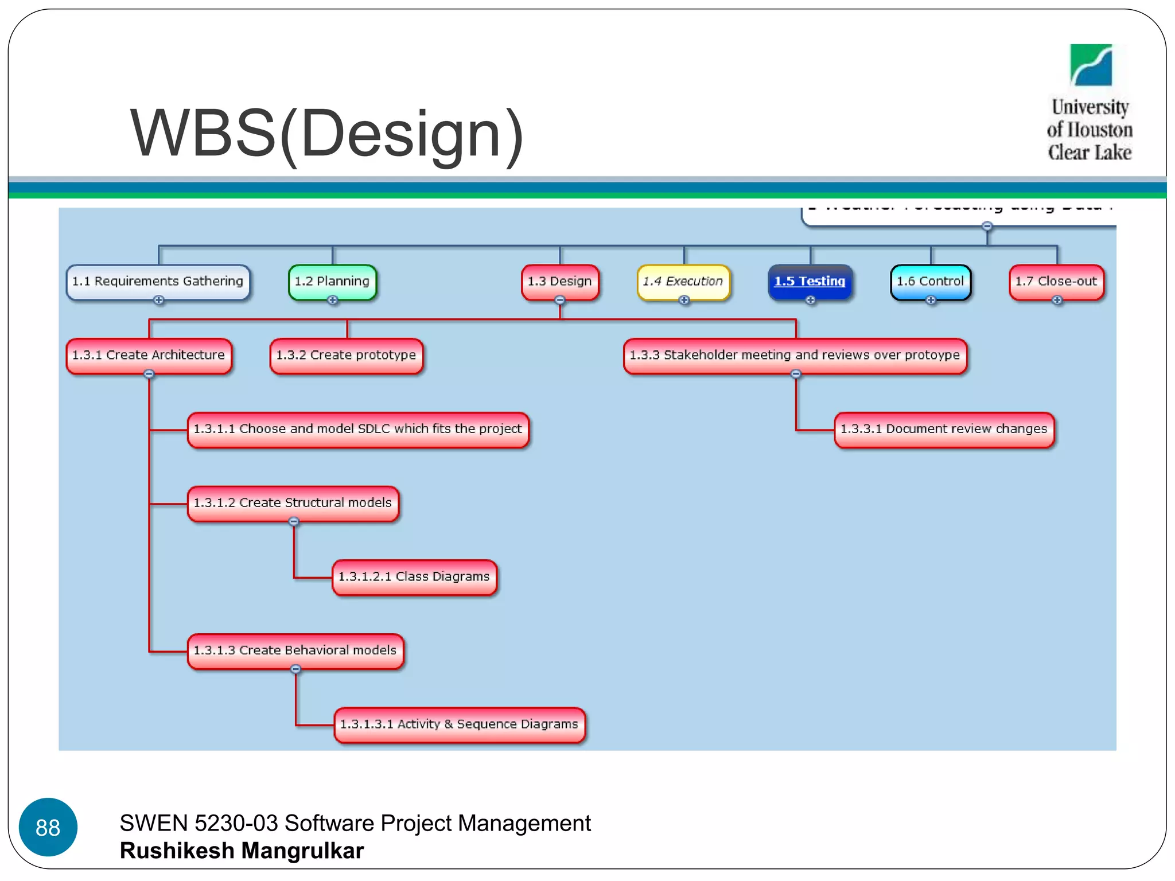Click the SWEN 5230-03 Software Project Management text

pyautogui.click(x=355, y=823)
